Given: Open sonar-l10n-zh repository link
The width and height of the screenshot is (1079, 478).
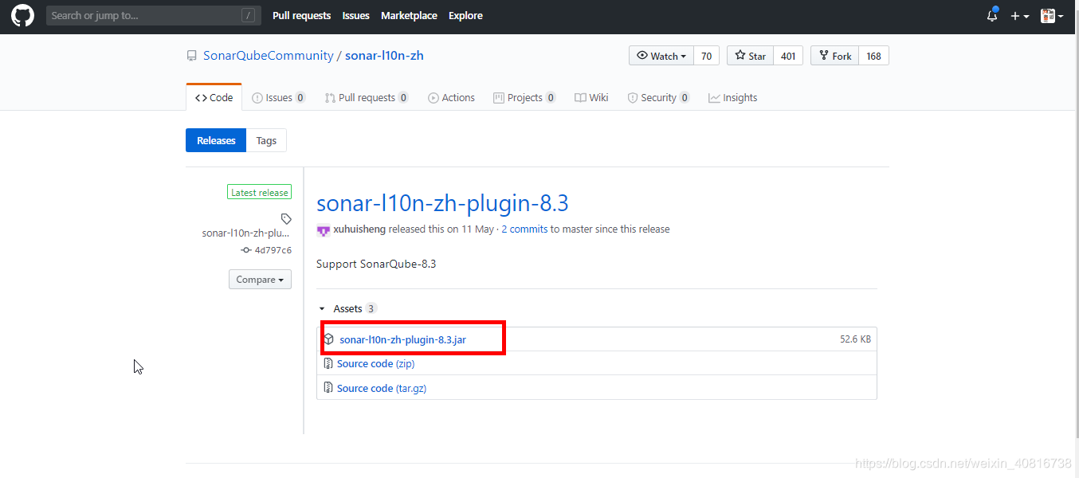Looking at the screenshot, I should tap(384, 56).
